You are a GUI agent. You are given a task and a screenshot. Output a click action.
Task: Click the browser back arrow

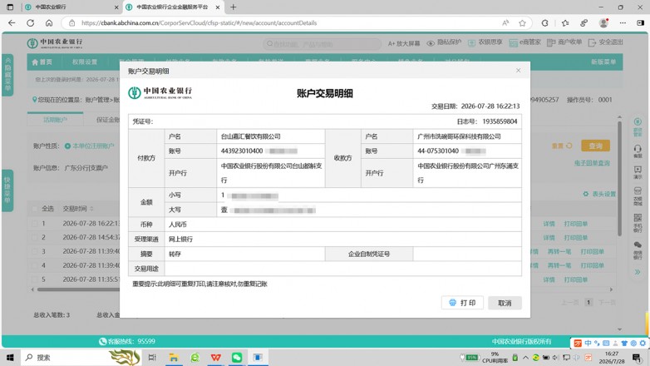pyautogui.click(x=12, y=22)
